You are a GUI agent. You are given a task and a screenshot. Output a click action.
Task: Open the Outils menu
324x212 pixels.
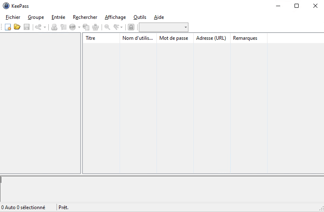[x=140, y=17]
